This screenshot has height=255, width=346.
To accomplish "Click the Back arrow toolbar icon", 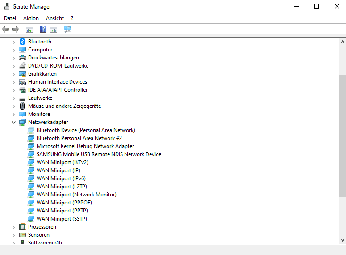I will pos(5,29).
